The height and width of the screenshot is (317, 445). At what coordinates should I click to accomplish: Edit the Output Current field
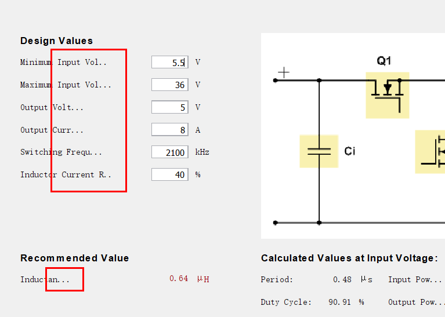pyautogui.click(x=169, y=130)
